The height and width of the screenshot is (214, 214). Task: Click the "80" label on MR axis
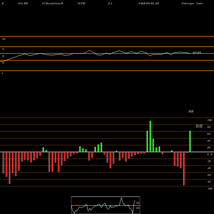coord(209,127)
